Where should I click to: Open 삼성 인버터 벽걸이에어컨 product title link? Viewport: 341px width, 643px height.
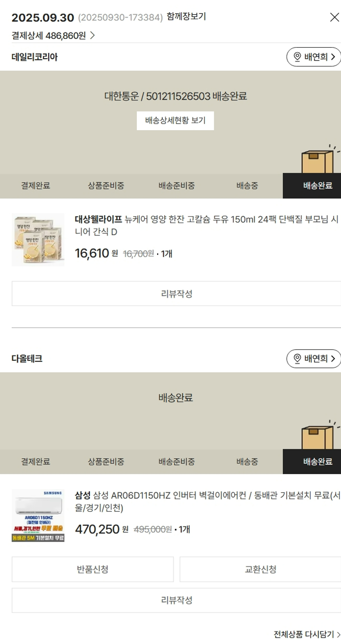[208, 501]
